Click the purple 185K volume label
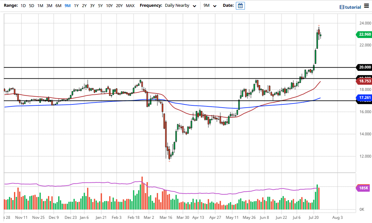The image size is (372, 223). tap(364, 188)
